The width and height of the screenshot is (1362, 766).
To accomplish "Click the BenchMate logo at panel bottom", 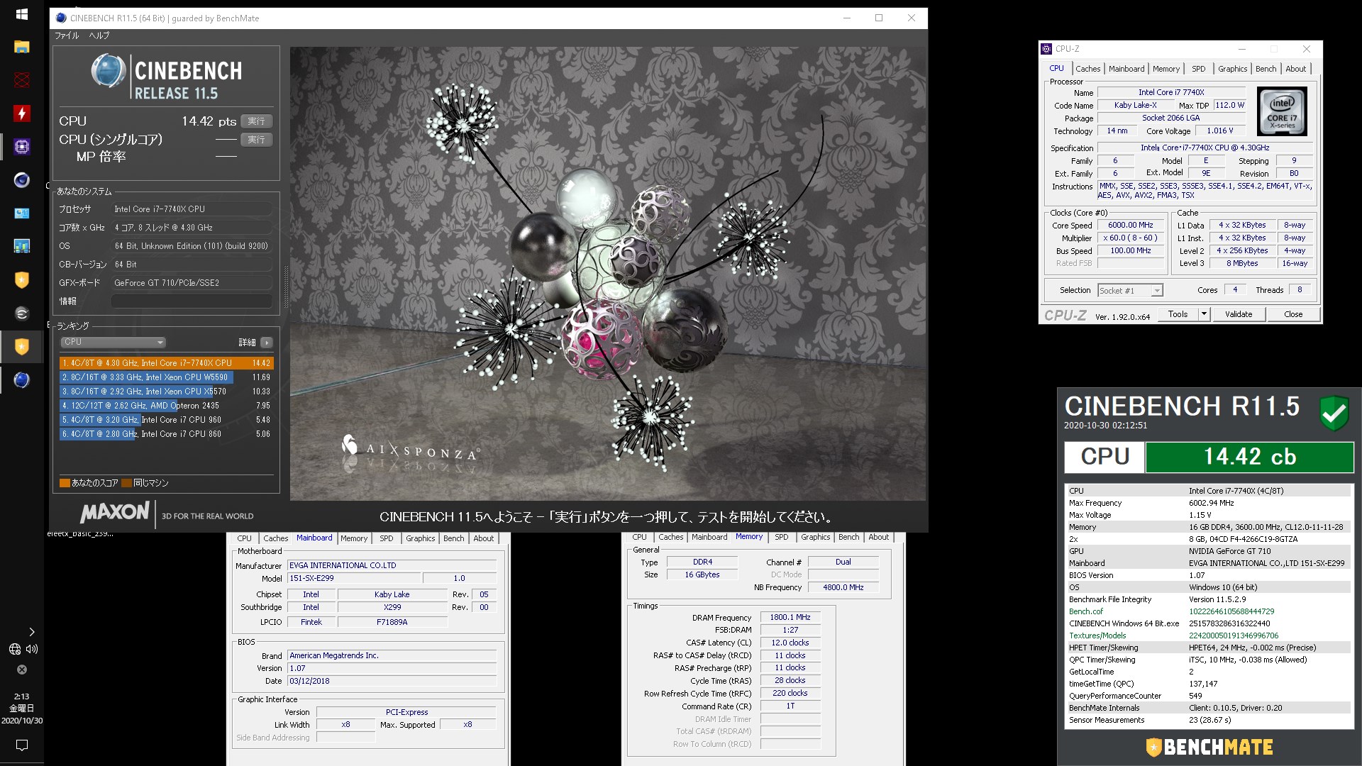I will (1209, 747).
